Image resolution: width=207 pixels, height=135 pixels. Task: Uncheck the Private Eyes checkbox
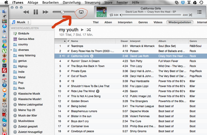tap(68, 71)
